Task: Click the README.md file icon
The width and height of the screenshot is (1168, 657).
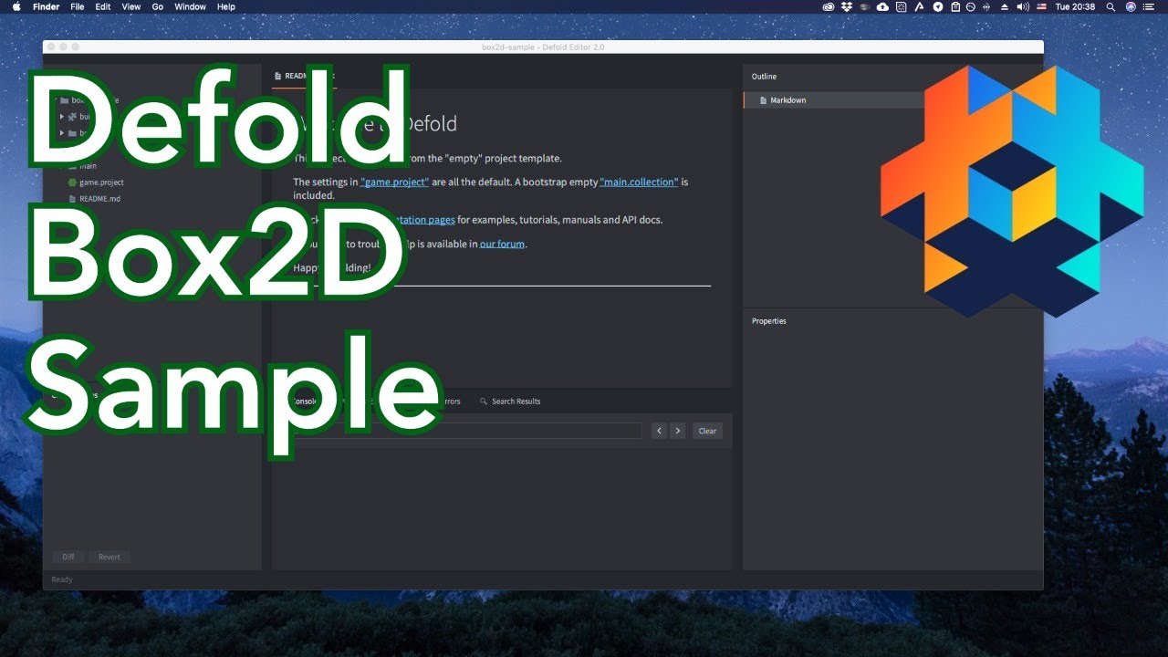Action: tap(72, 198)
